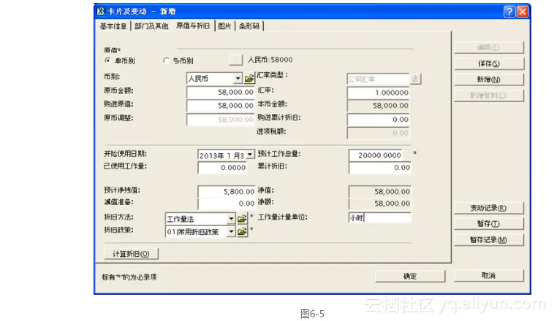Screen dimensions: 554x321
Task: Open 暂存记录(M) button
Action: [x=489, y=240]
